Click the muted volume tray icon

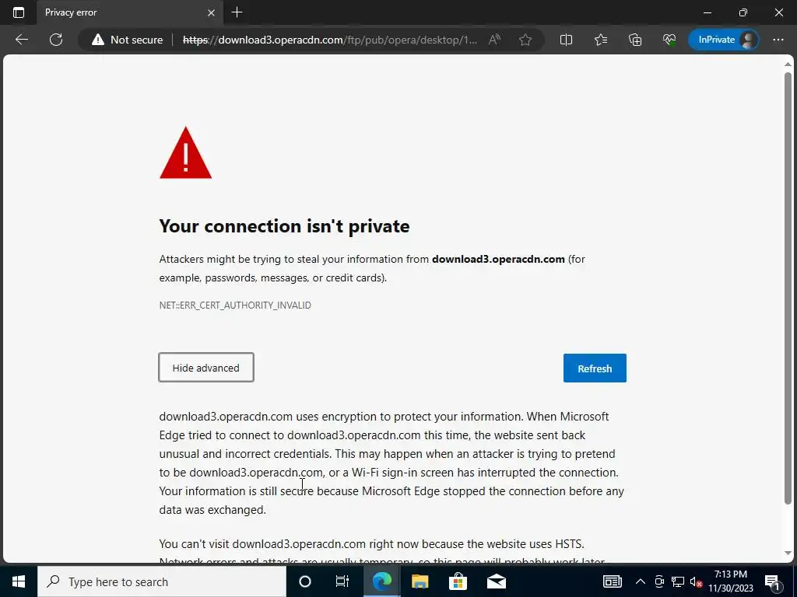[x=696, y=581]
